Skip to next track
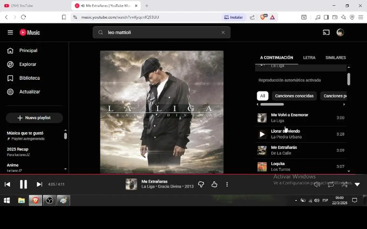The image size is (367, 229). point(39,184)
